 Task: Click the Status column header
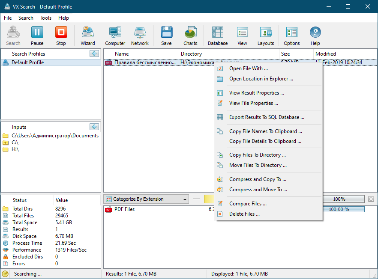[32, 200]
